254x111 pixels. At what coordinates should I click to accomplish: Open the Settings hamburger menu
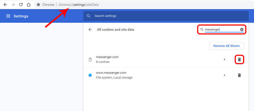(x=8, y=16)
